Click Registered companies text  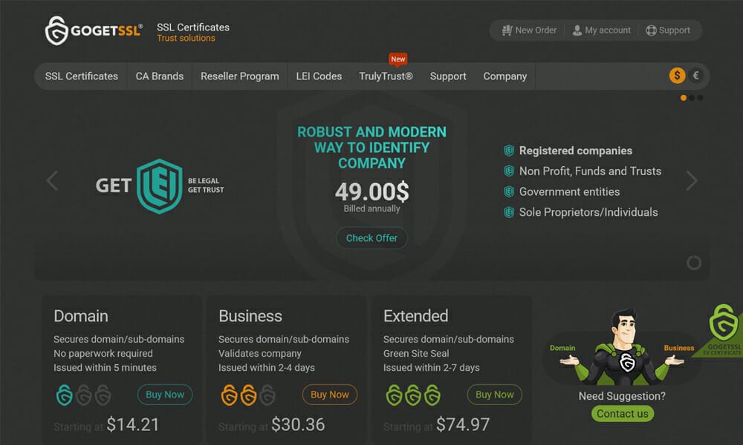click(576, 151)
